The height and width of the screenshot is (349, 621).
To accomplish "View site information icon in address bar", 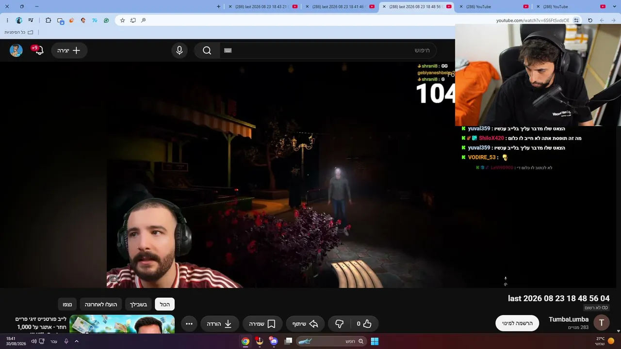I will click(x=576, y=20).
